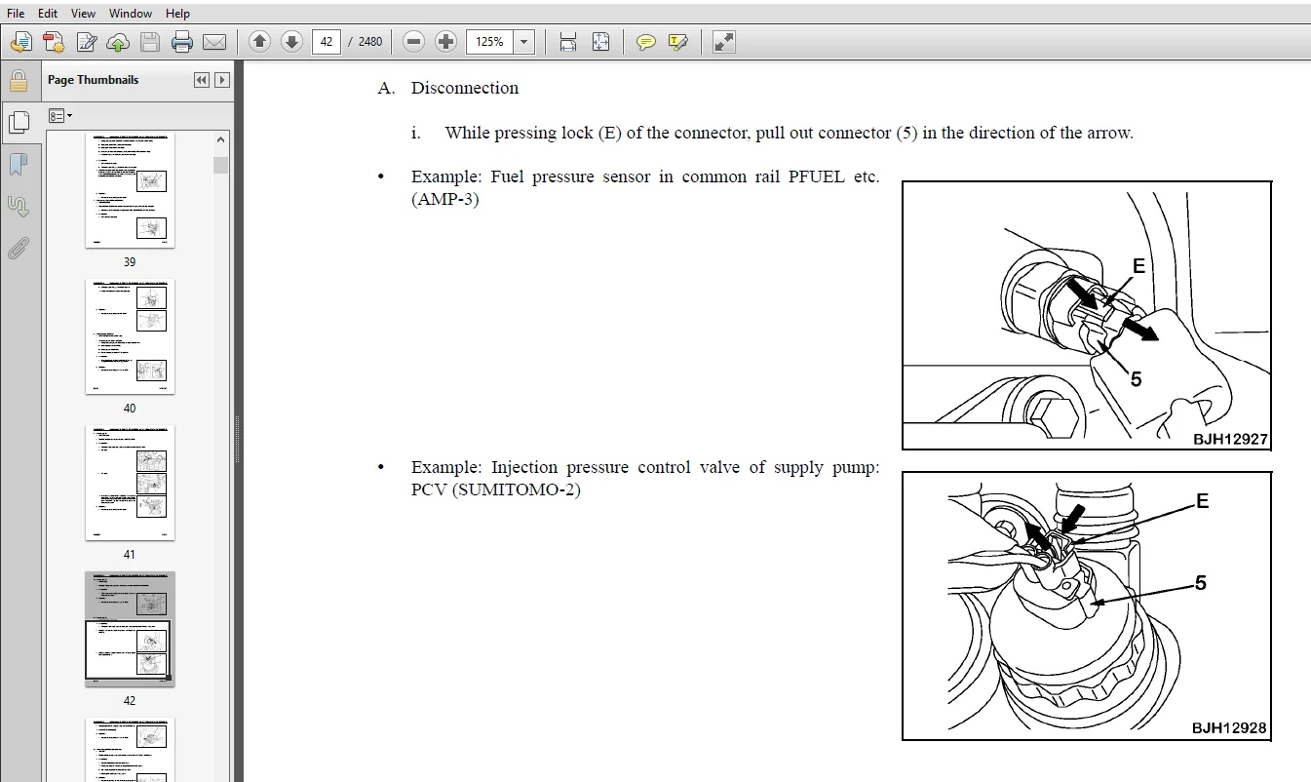The image size is (1311, 782).
Task: Click the "PCV (SUMITOMO-2)" text
Action: point(496,489)
